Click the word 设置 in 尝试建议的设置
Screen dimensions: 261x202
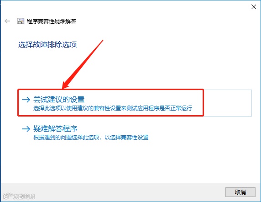click(x=78, y=100)
